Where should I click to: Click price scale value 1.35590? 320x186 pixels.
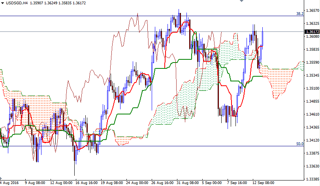pyautogui.click(x=312, y=63)
